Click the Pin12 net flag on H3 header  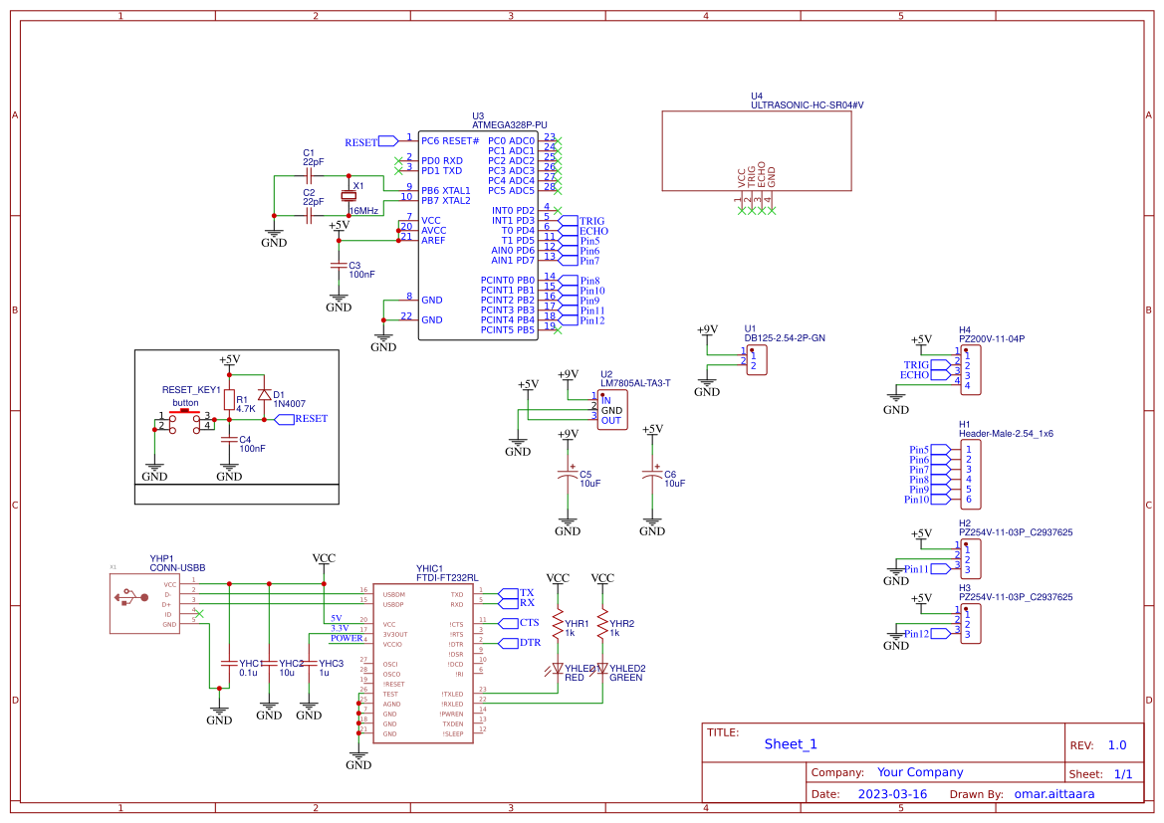coord(941,634)
